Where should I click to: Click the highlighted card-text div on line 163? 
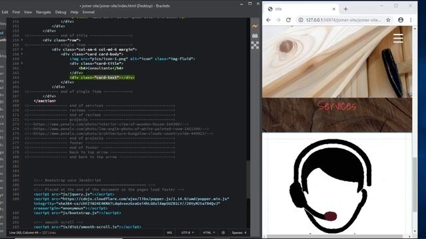(x=102, y=78)
